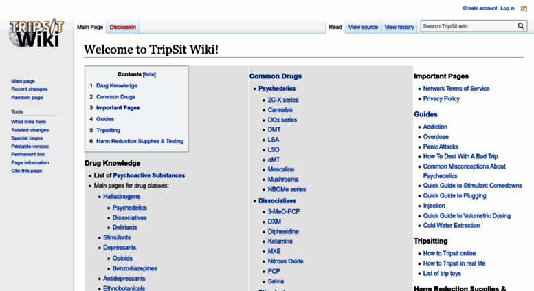534x291 pixels.
Task: Open the LSD page
Action: (274, 149)
